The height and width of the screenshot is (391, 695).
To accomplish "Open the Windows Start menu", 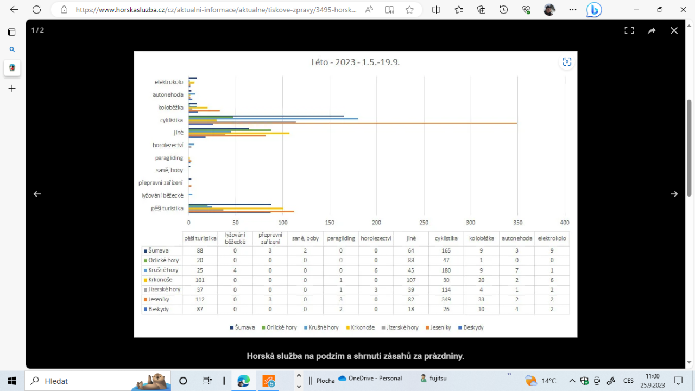I will coord(12,381).
